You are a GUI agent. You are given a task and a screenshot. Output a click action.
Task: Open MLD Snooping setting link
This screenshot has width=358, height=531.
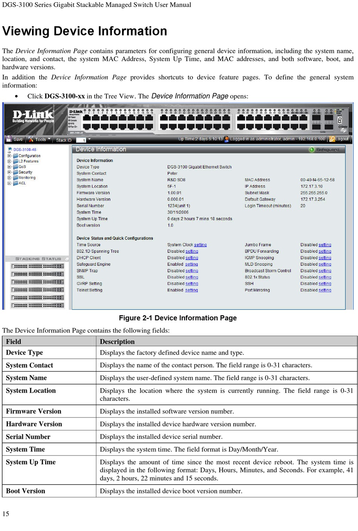(x=325, y=264)
